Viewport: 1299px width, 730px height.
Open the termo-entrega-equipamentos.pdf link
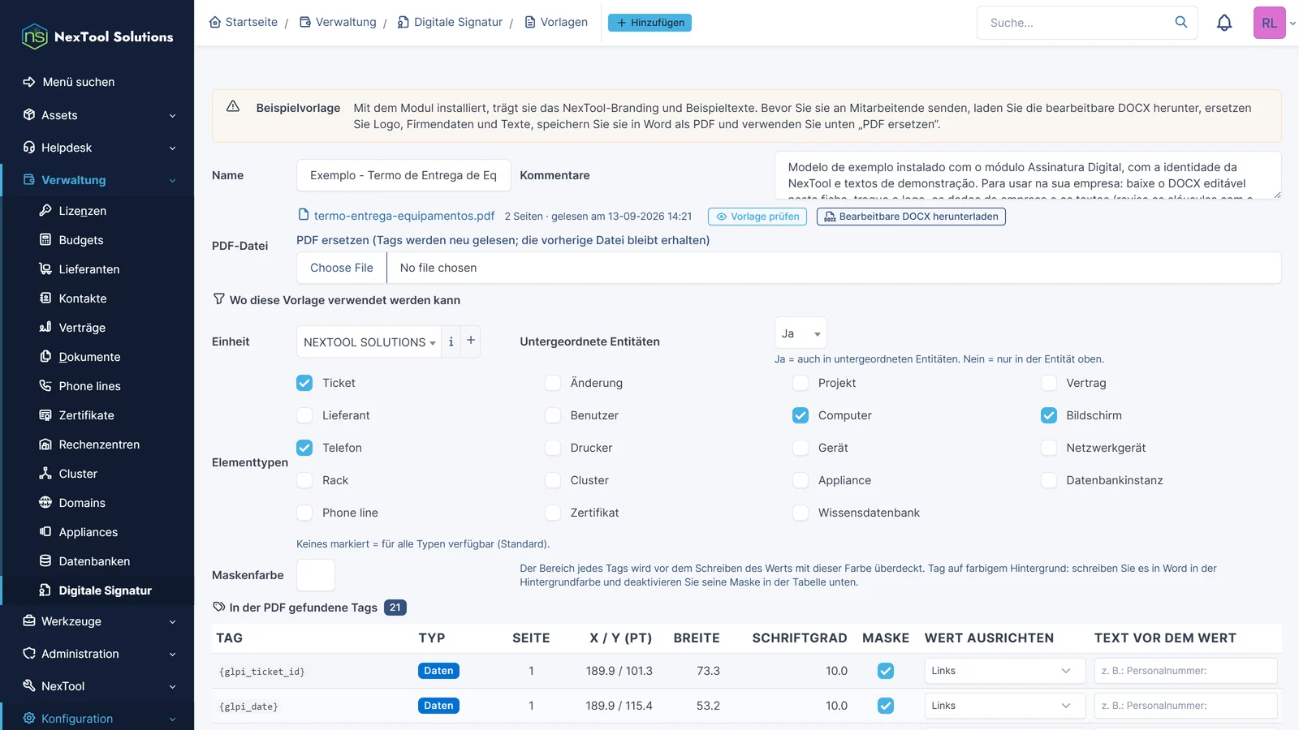pos(404,216)
